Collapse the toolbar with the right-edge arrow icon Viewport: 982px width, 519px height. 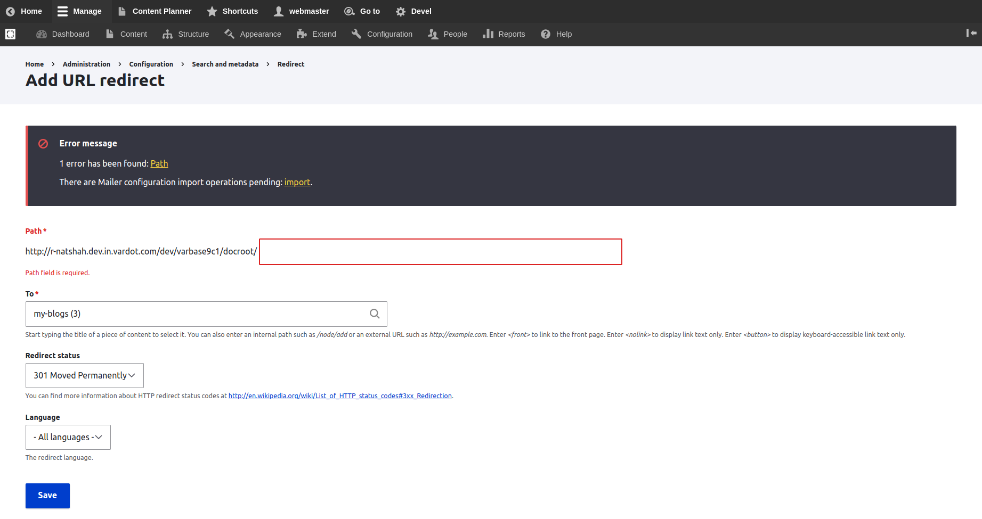click(971, 33)
